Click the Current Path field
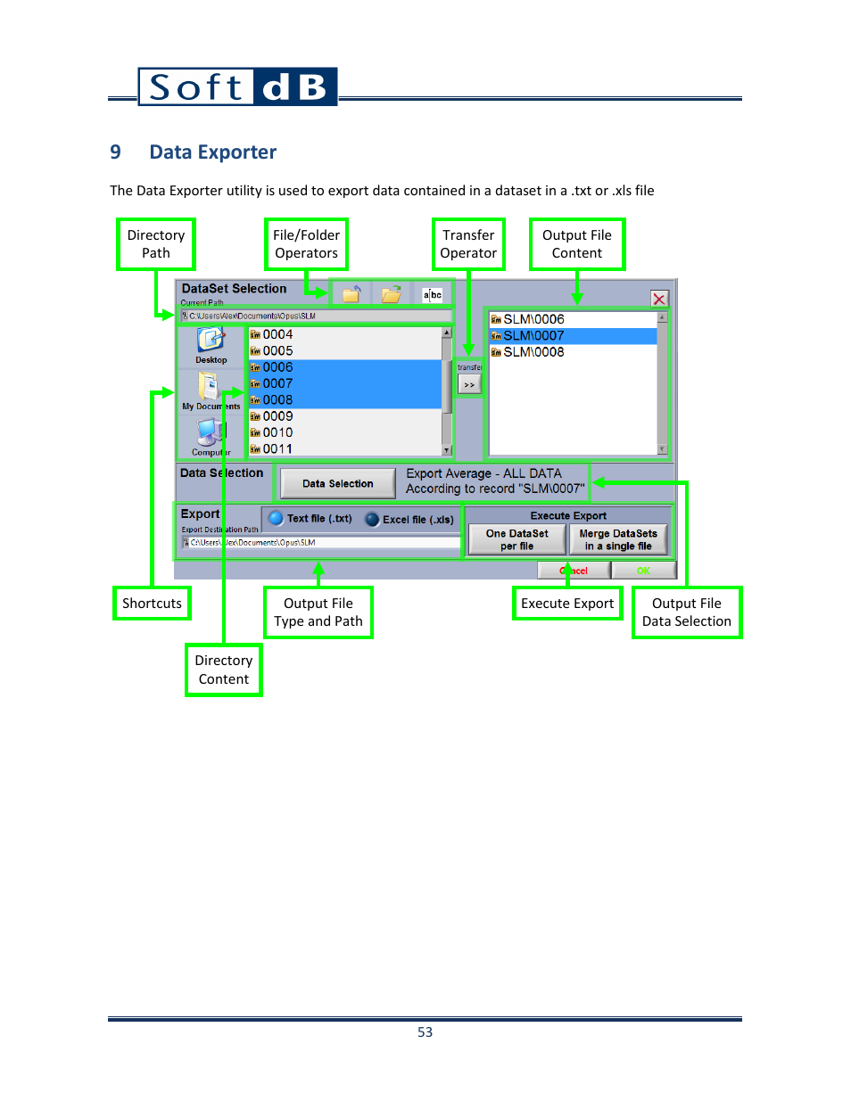Viewport: 851px width, 1101px height. [316, 316]
